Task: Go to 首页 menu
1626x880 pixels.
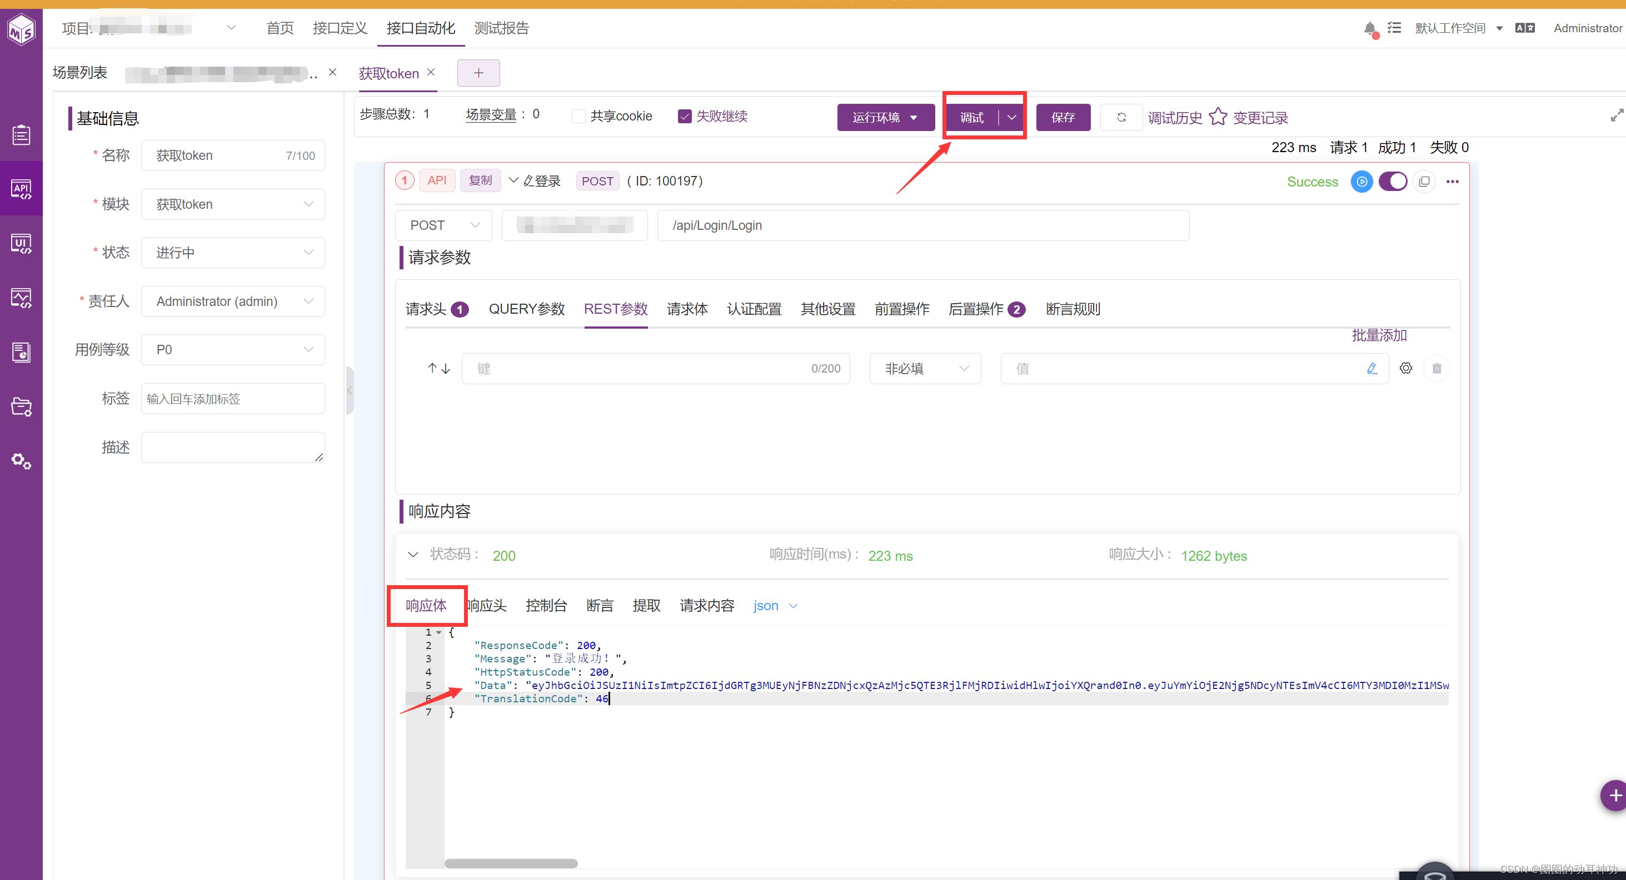Action: click(280, 28)
